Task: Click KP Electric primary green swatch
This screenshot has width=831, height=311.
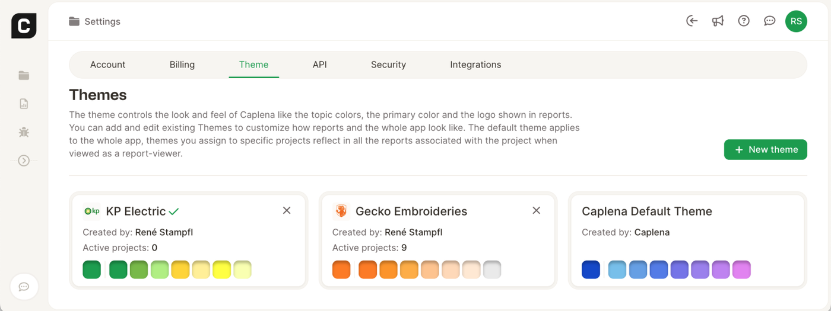Action: pyautogui.click(x=92, y=270)
